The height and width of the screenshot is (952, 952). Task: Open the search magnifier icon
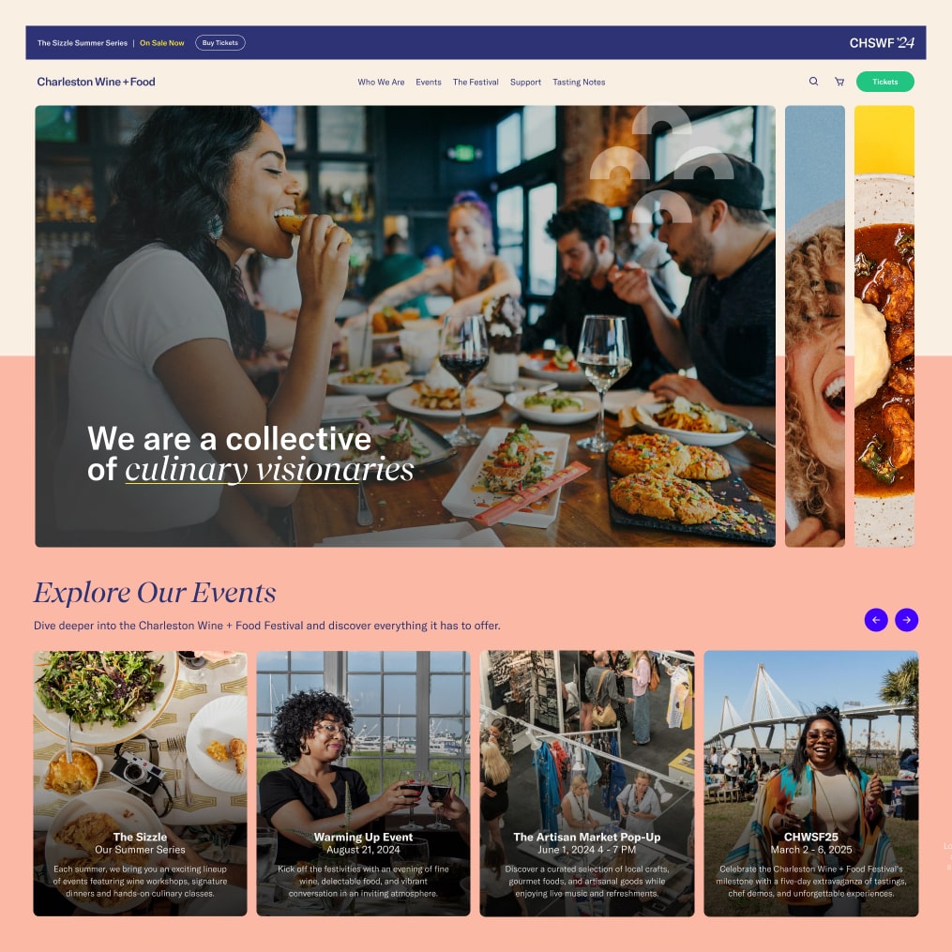tap(813, 82)
